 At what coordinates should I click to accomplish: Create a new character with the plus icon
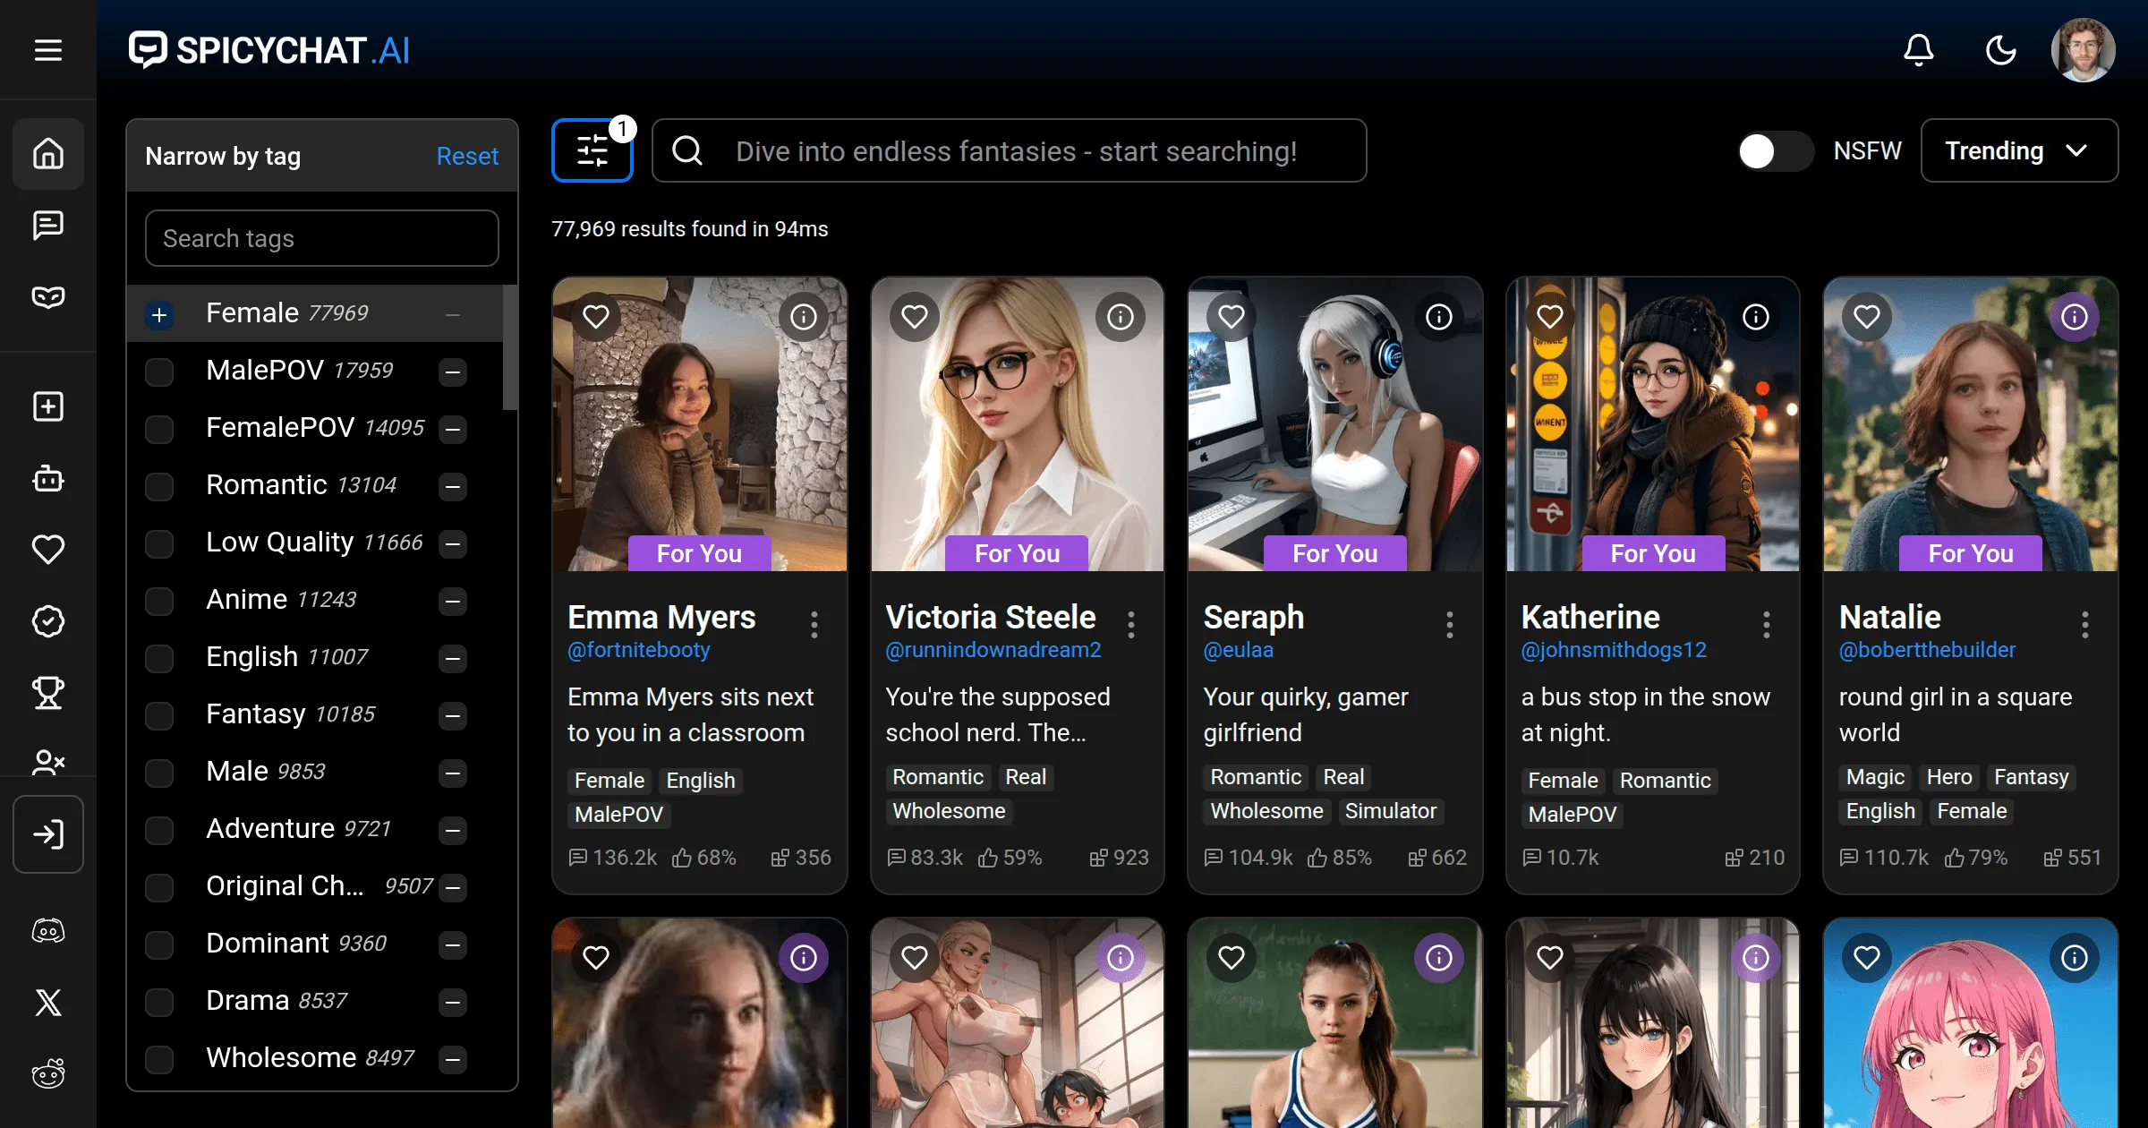click(48, 406)
